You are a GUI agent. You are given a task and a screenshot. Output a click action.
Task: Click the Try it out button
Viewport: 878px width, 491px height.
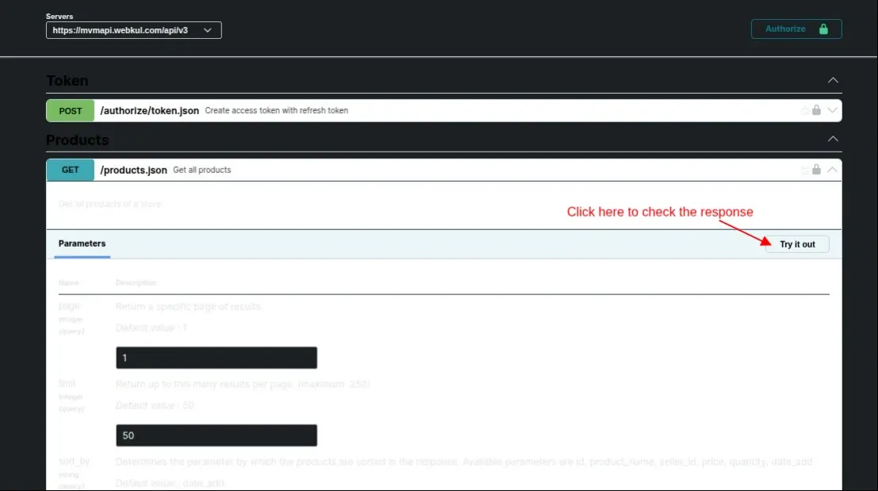pyautogui.click(x=797, y=244)
